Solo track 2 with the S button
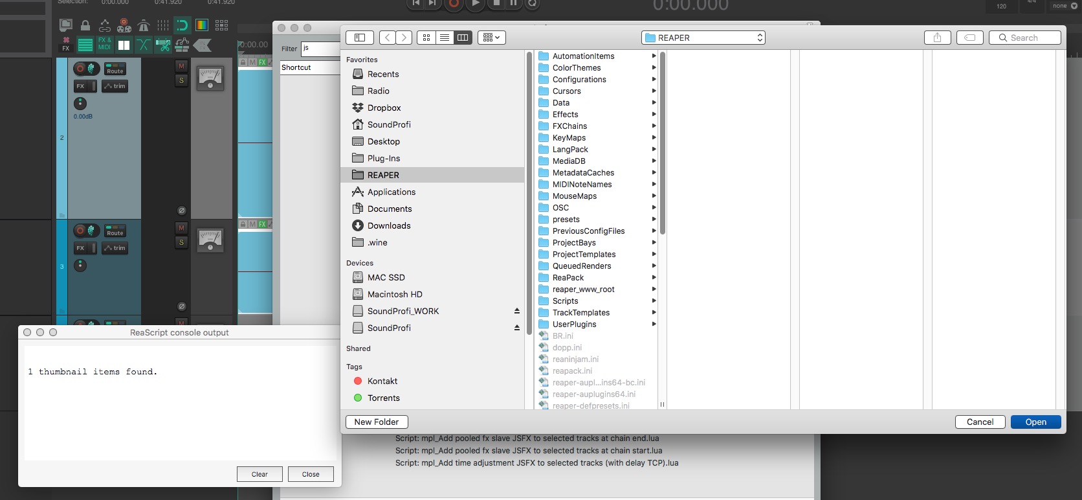 click(x=181, y=80)
